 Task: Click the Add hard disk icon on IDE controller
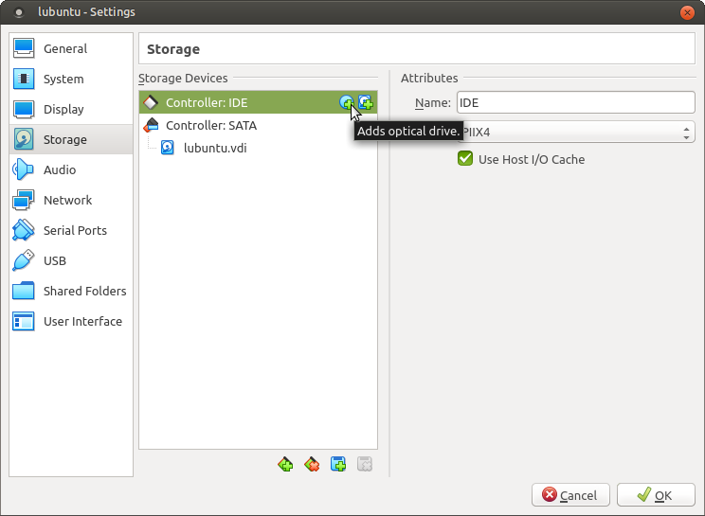coord(365,102)
